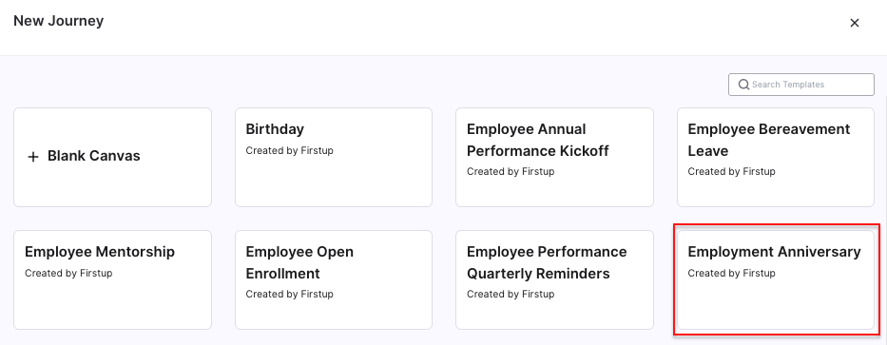The image size is (887, 345).
Task: Click "Created by Firstup" under Employee Mentorship
Action: (x=68, y=273)
